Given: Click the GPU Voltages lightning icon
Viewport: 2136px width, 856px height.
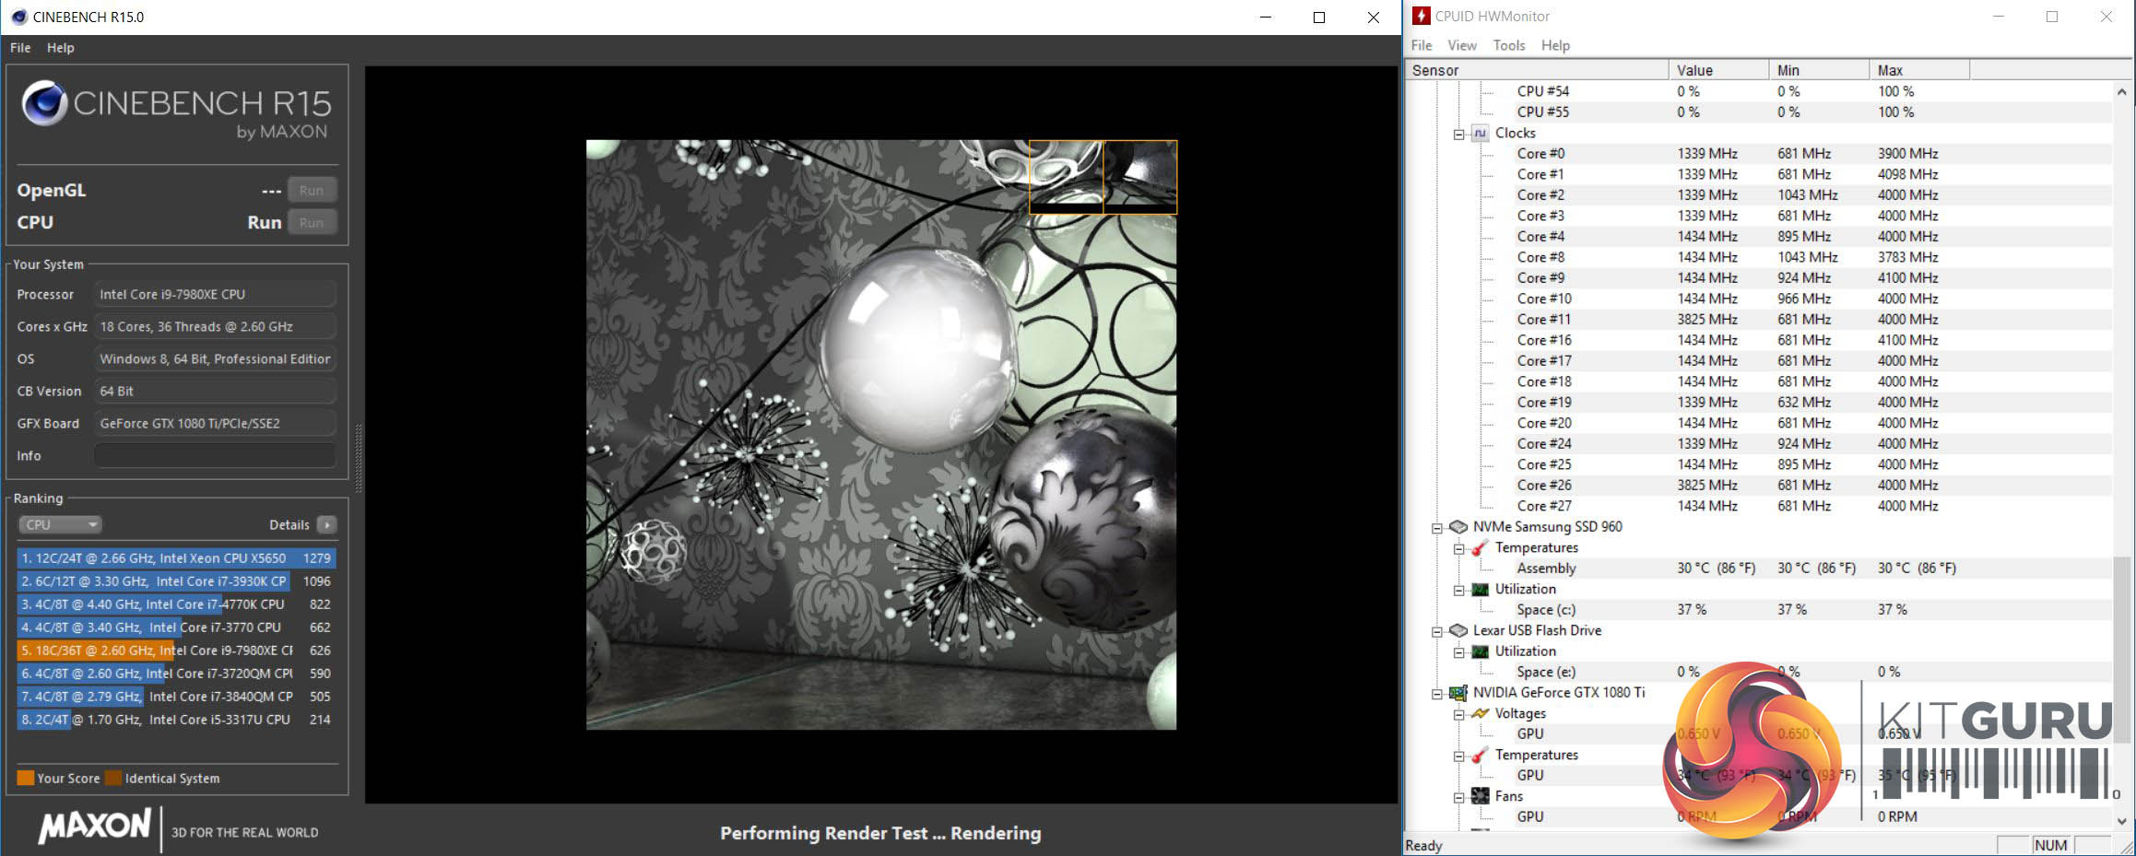Looking at the screenshot, I should (x=1480, y=713).
